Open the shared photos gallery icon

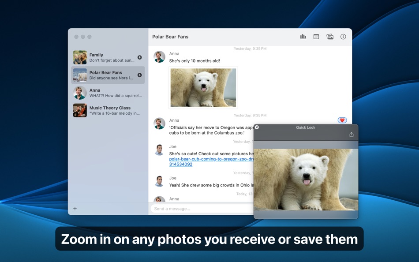click(330, 37)
